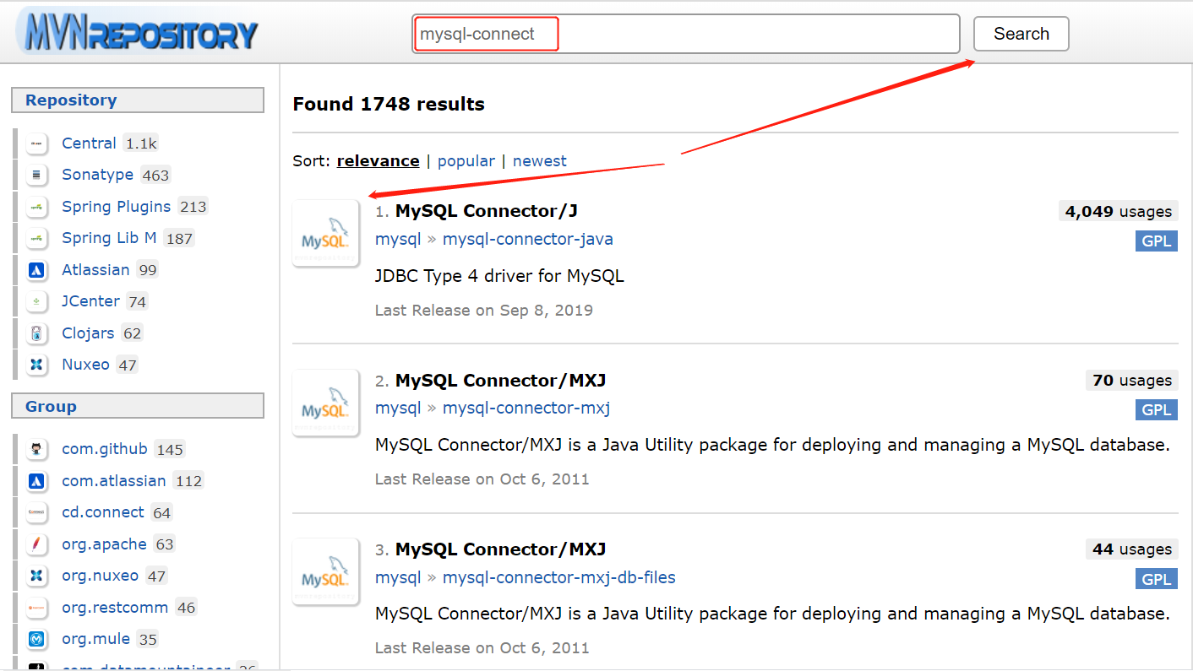Filter by org.restcomm group link
1193x671 pixels.
tap(115, 608)
